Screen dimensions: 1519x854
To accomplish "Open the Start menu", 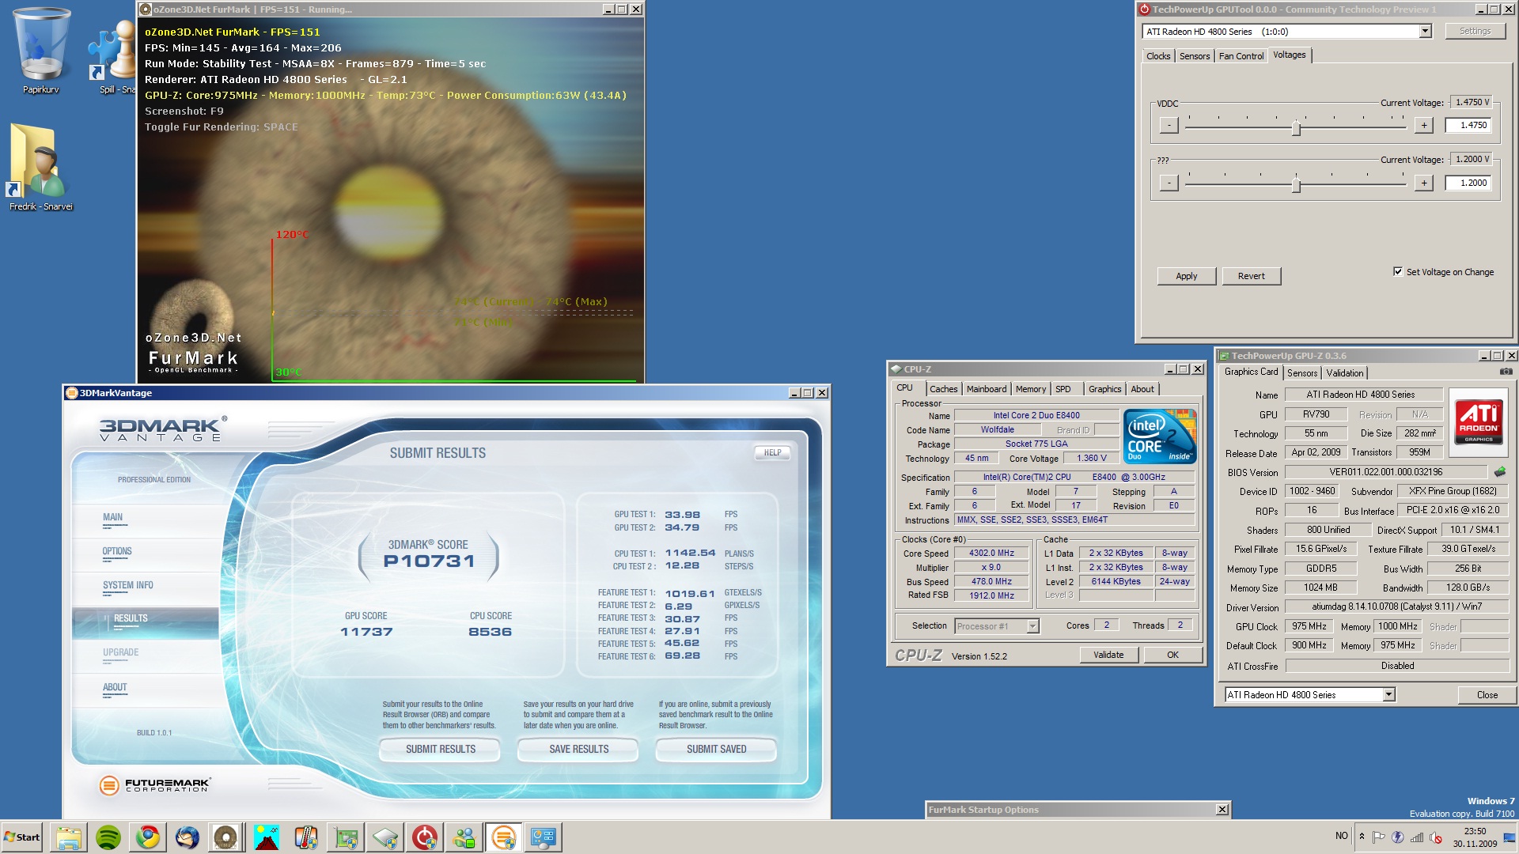I will click(x=22, y=837).
